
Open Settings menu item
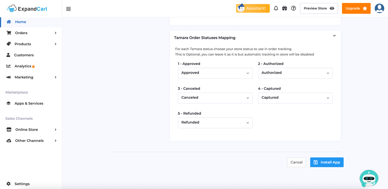[x=31, y=184]
